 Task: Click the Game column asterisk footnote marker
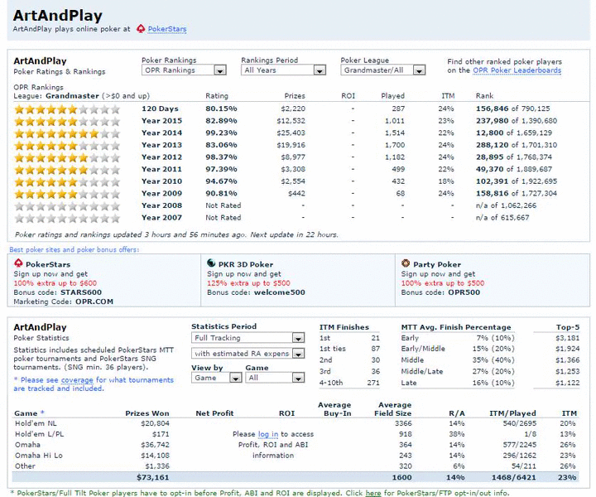(42, 413)
